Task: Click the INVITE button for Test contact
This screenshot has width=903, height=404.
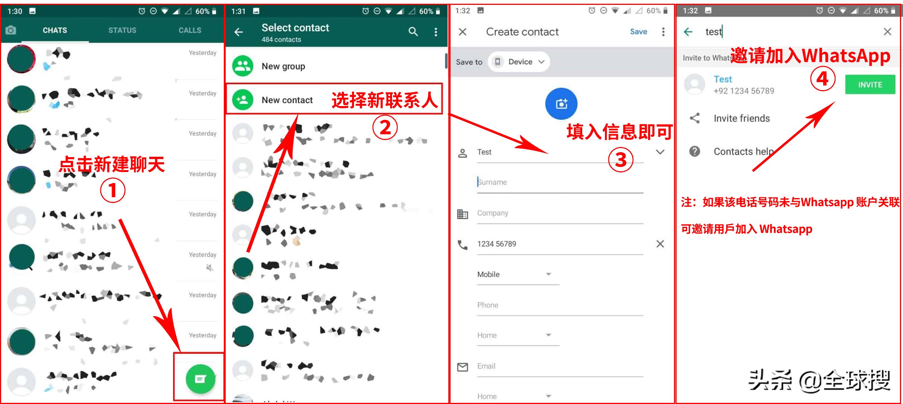Action: tap(869, 85)
